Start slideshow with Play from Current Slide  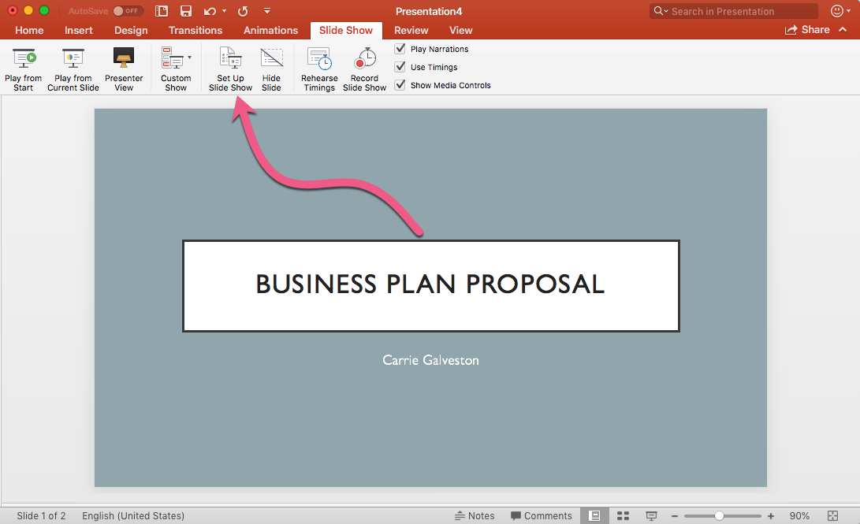[x=73, y=60]
